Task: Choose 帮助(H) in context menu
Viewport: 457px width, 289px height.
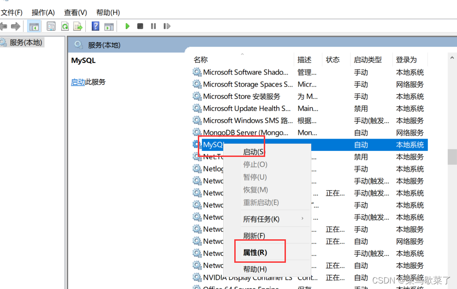Action: (x=267, y=269)
